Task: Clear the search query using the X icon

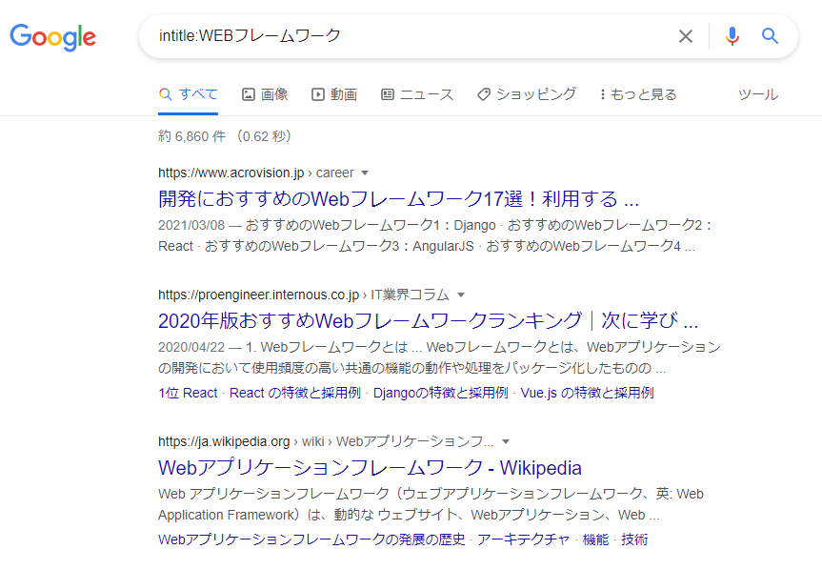Action: tap(686, 36)
